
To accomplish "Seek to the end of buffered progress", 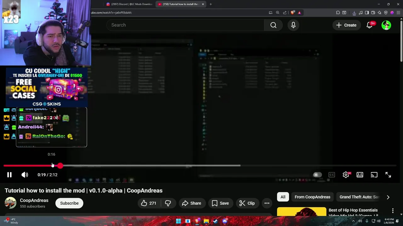I will click(x=240, y=165).
